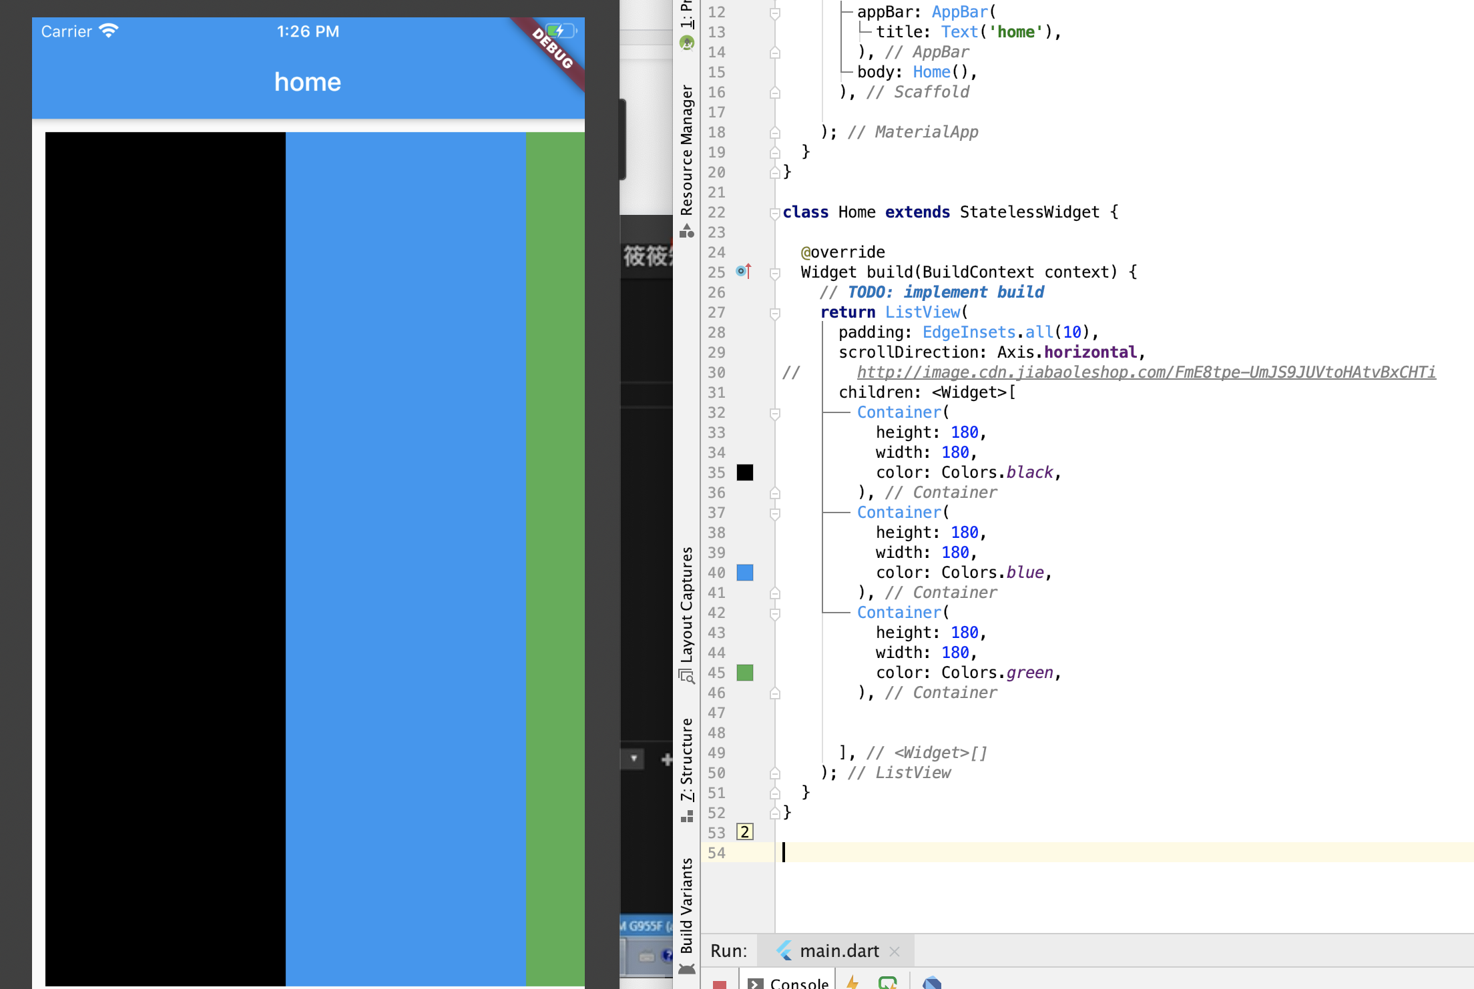
Task: Fold the first Container block at line 32
Action: tap(775, 413)
